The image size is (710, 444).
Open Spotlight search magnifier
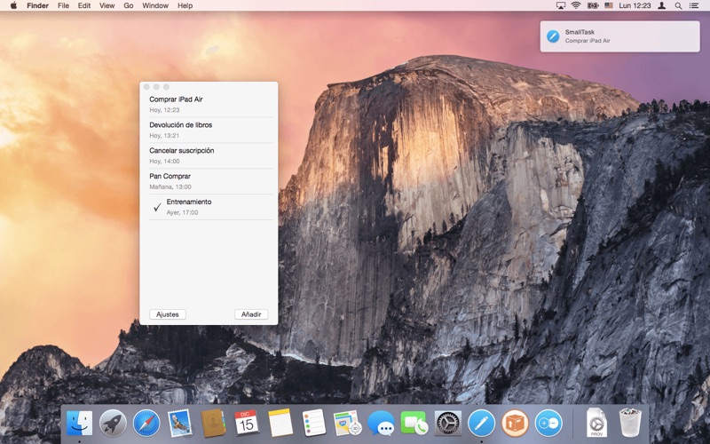pyautogui.click(x=678, y=5)
